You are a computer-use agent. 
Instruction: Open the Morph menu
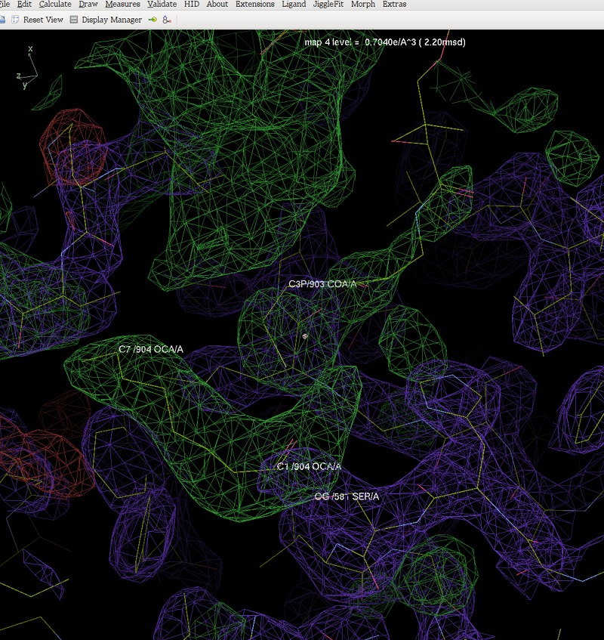point(362,5)
